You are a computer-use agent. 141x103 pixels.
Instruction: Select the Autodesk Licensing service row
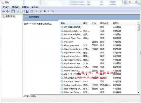point(91,81)
